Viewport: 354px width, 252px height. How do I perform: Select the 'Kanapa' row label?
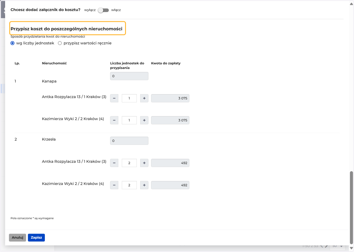[49, 81]
